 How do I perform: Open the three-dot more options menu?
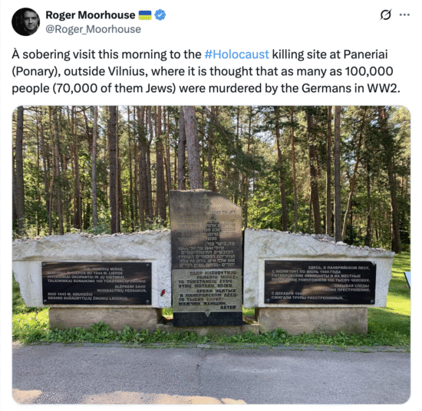pyautogui.click(x=404, y=15)
